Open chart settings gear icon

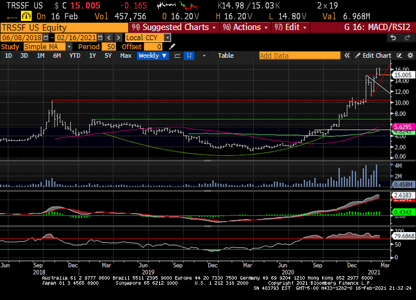tap(410, 55)
